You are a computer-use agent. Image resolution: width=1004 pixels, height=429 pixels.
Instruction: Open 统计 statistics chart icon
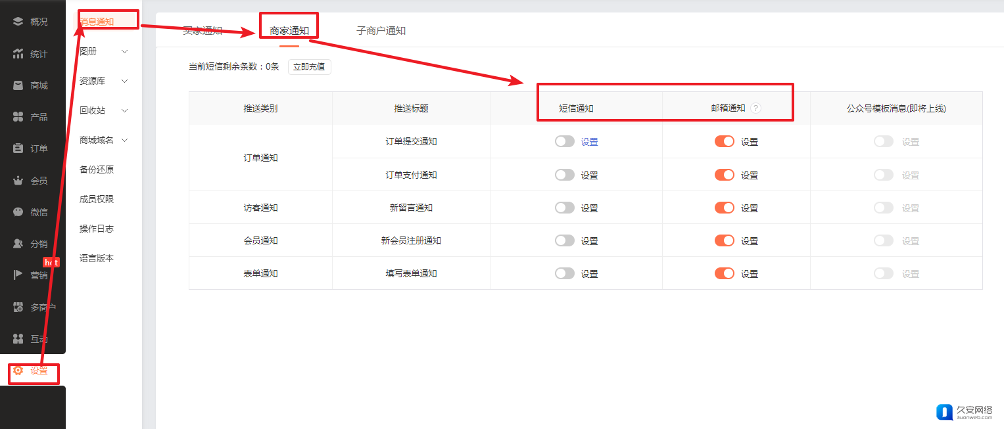tap(18, 54)
